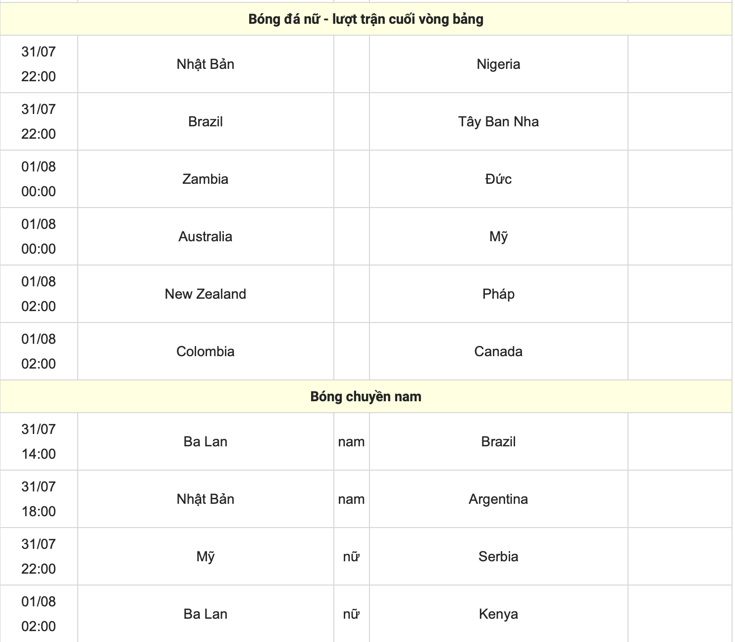
Task: Click the Bóng chuyền nam section header
Action: 366,396
